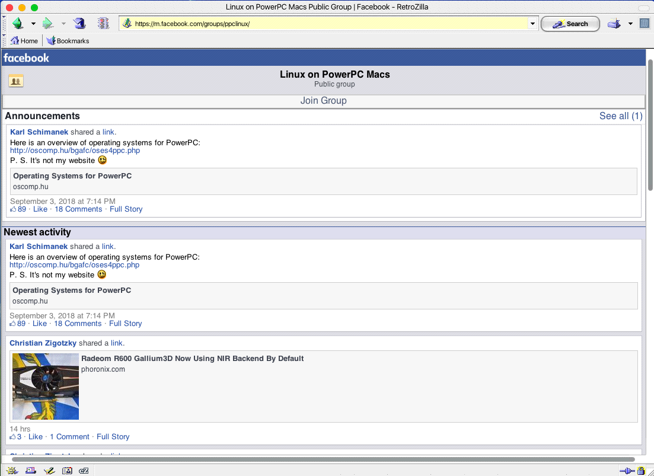This screenshot has width=654, height=476.
Task: Focus the URL address field
Action: 330,24
